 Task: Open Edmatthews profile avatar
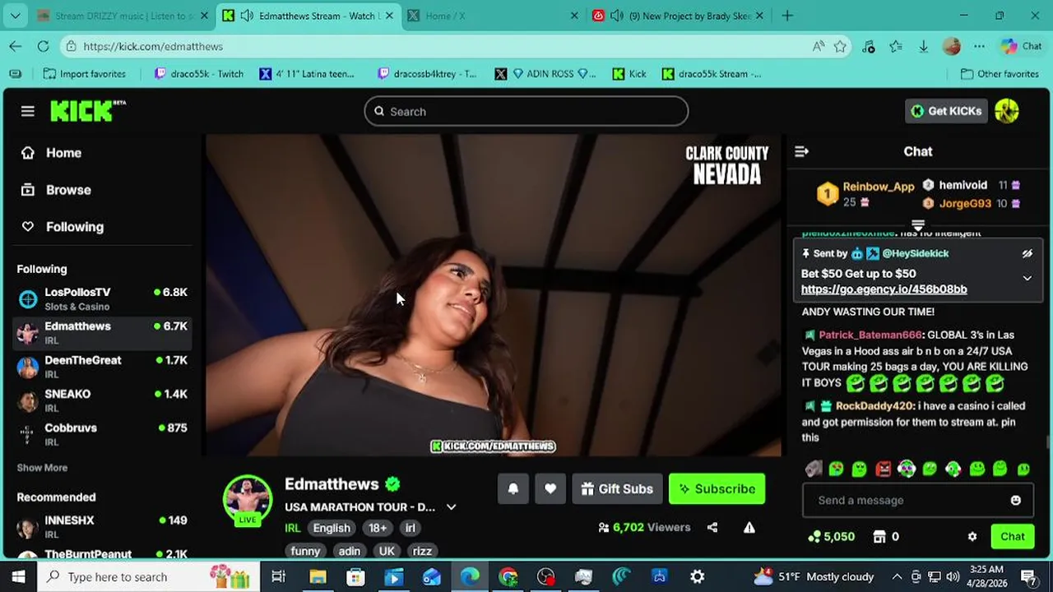pos(248,499)
